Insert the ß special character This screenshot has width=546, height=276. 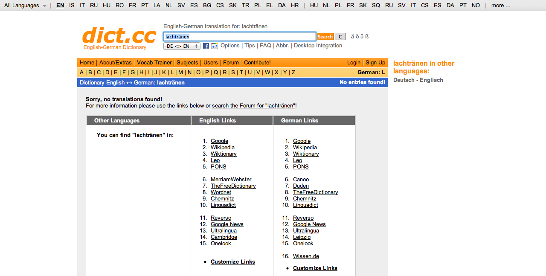[367, 37]
